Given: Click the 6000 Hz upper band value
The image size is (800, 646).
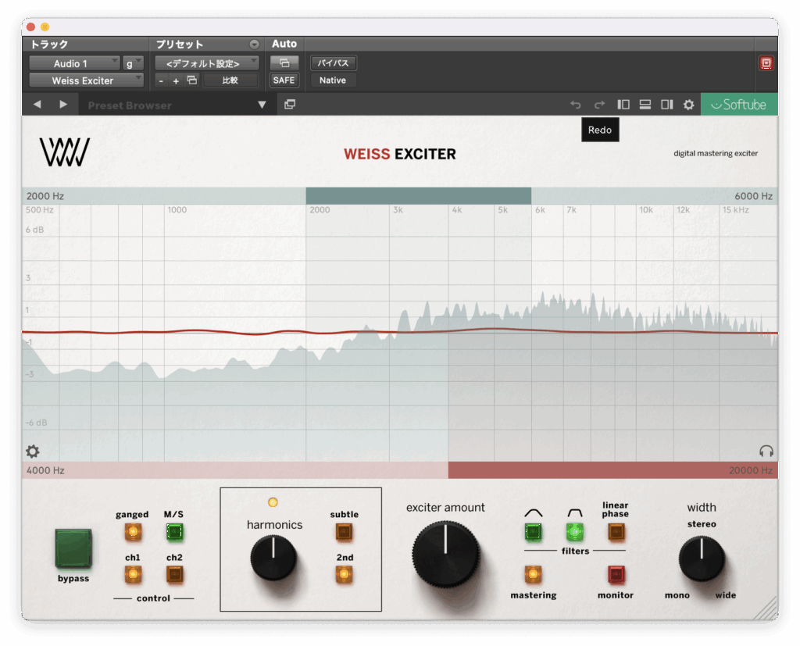Looking at the screenshot, I should pos(754,196).
